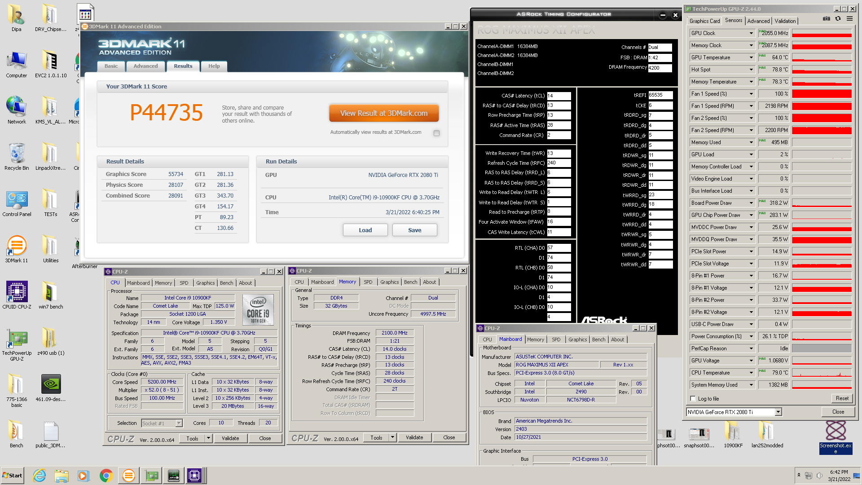Open the Network desktop icon
862x485 pixels.
[x=17, y=110]
